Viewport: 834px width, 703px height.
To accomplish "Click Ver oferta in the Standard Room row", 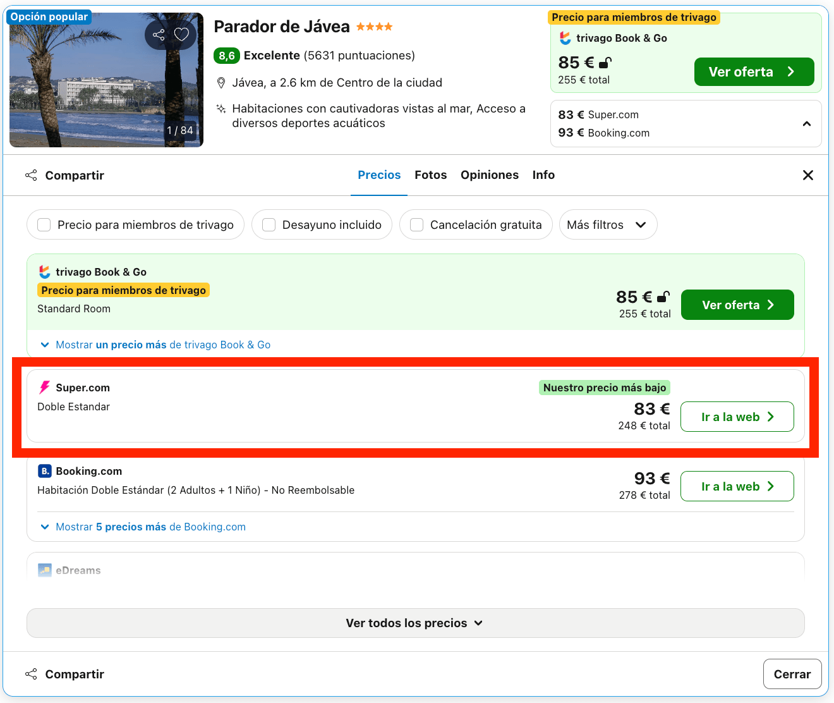I will [737, 305].
